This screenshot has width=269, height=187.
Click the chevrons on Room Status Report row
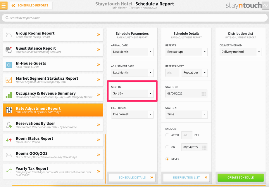pos(99,140)
